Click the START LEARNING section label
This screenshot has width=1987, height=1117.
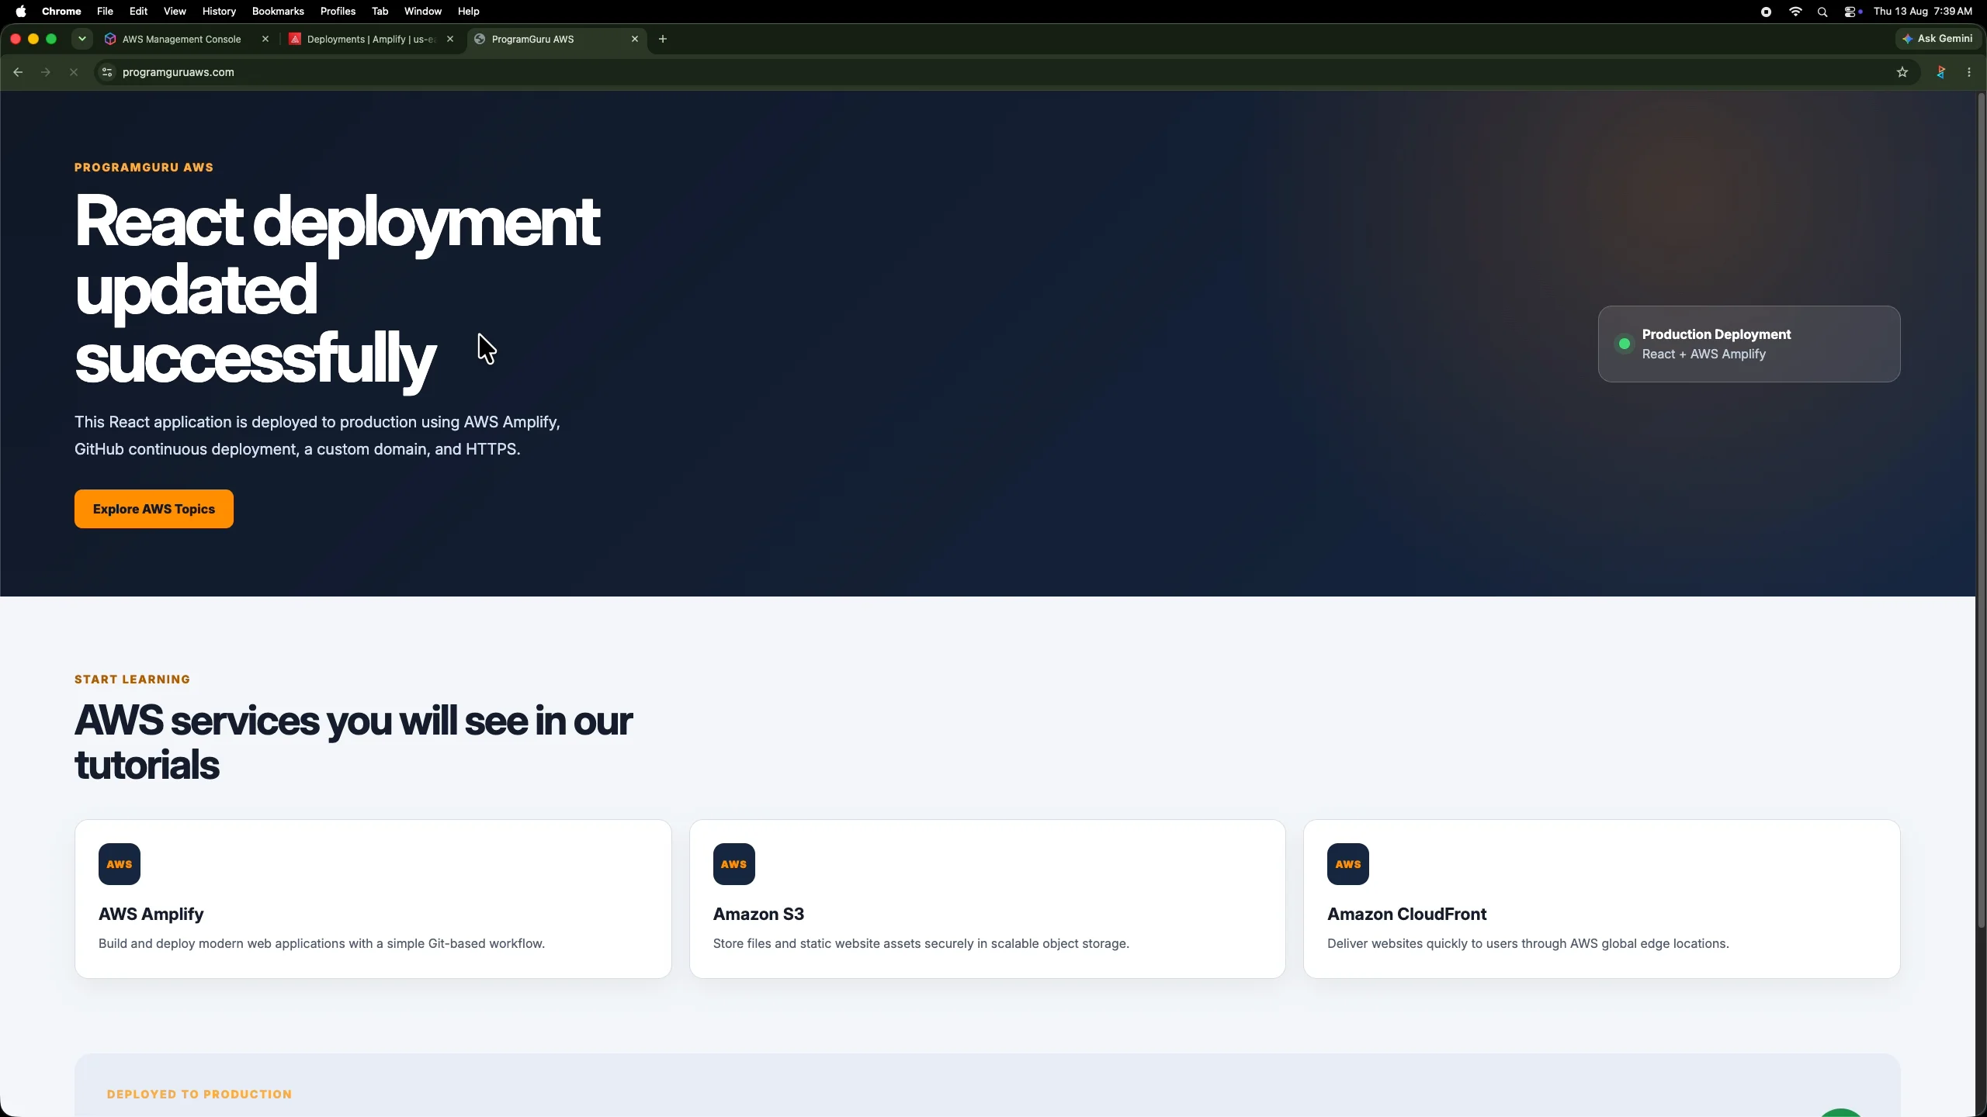[132, 680]
